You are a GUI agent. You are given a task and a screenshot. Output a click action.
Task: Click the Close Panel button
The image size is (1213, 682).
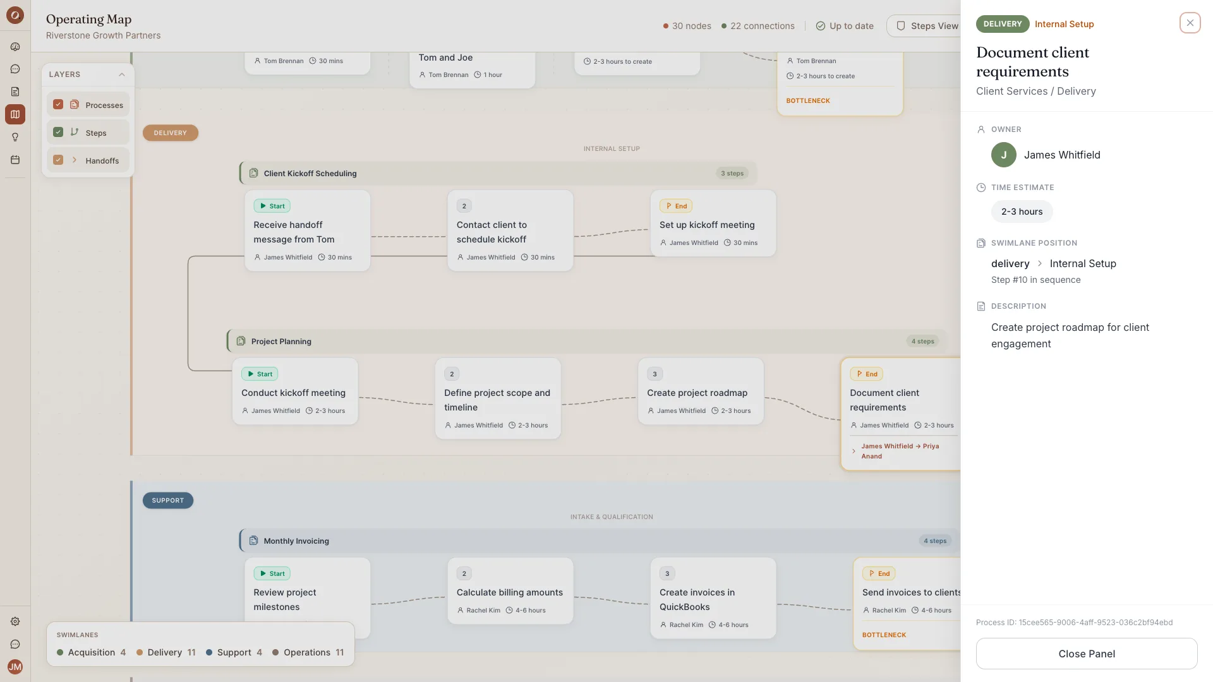click(x=1087, y=654)
